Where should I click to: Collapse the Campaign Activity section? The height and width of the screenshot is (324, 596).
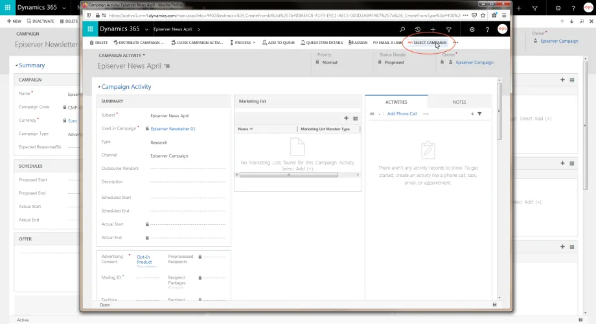[99, 87]
